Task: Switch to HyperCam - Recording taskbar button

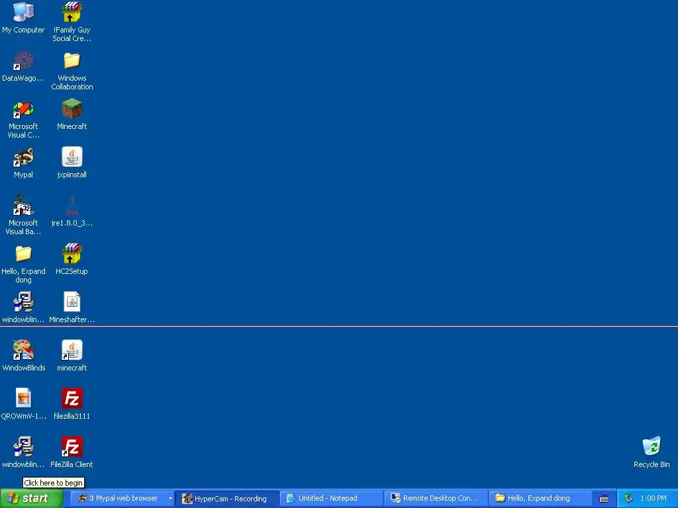Action: click(227, 499)
